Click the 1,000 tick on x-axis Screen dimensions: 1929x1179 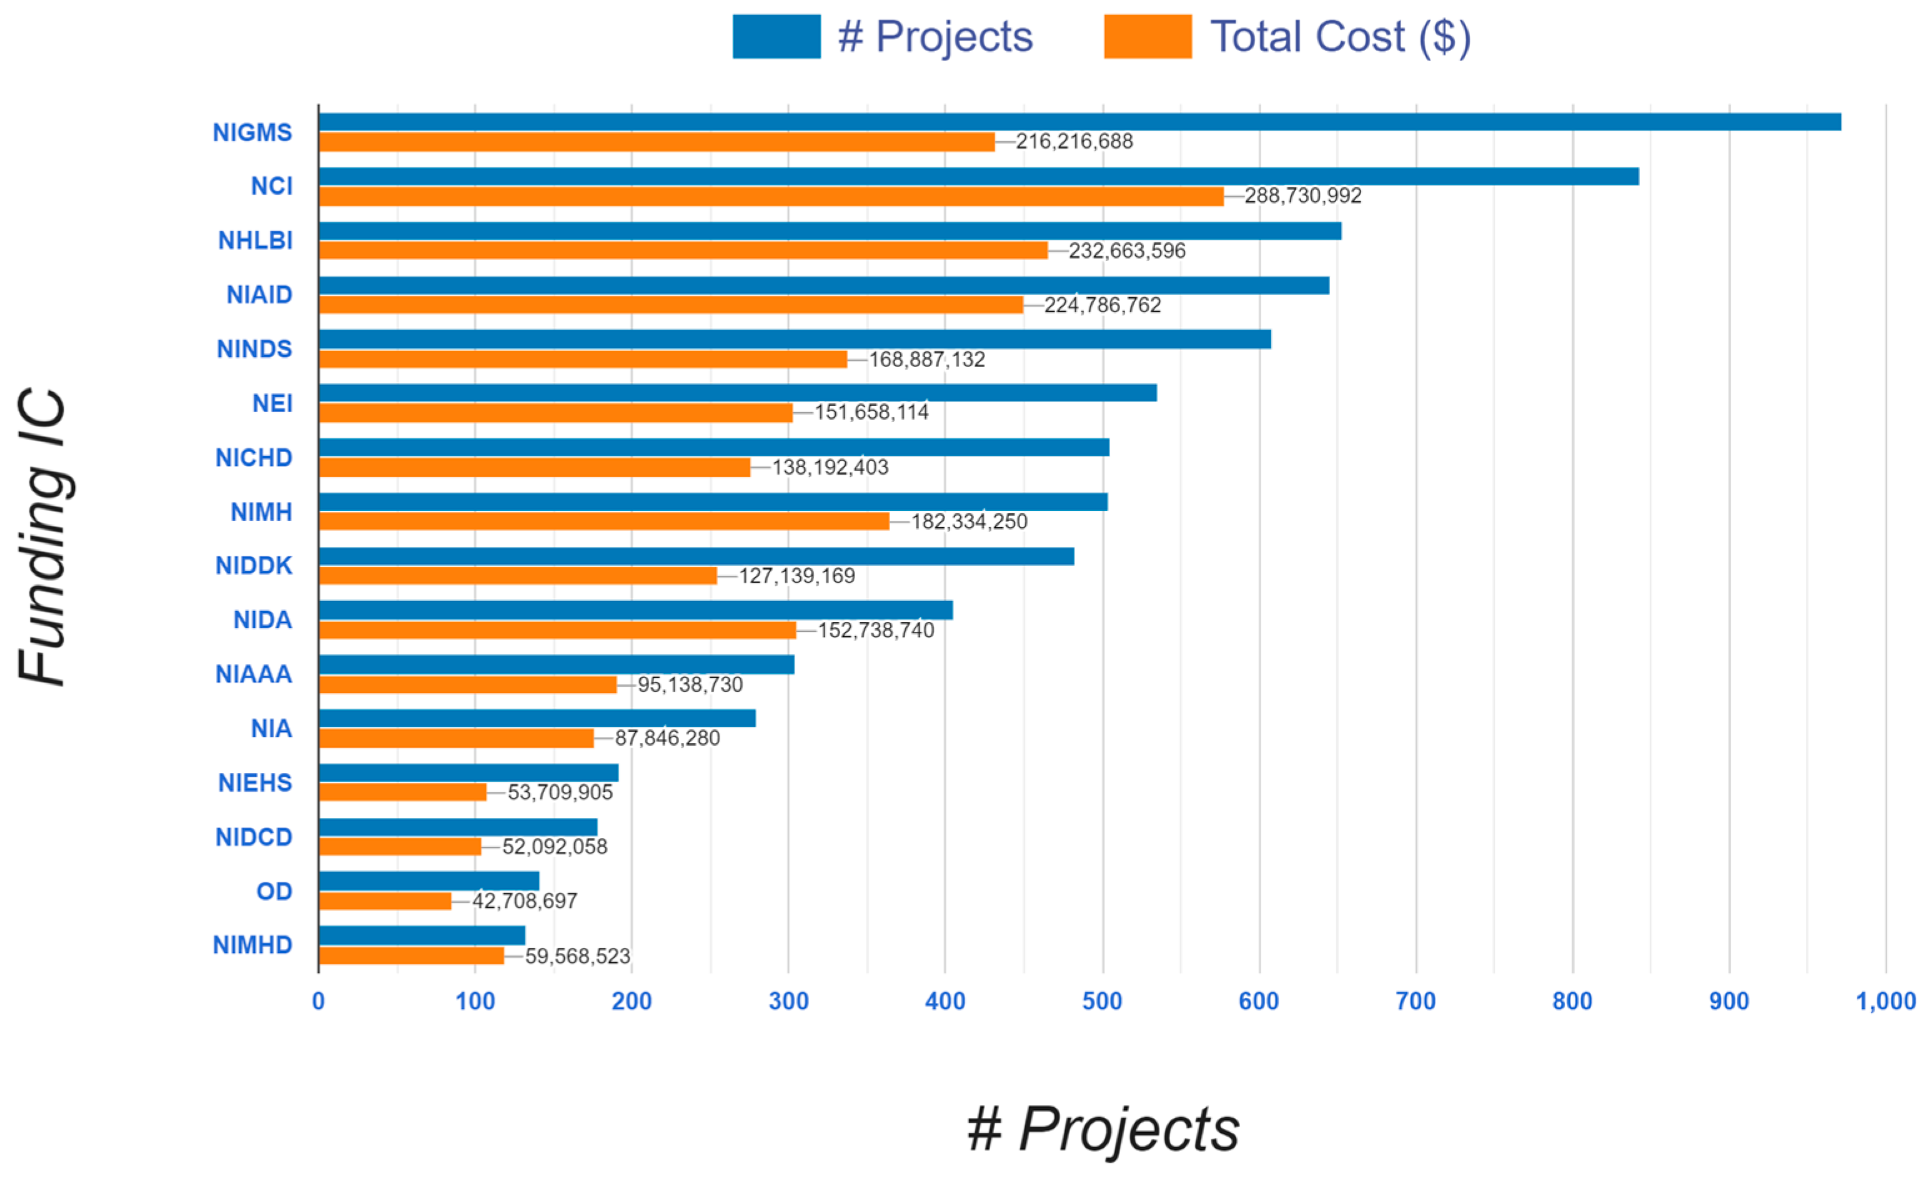click(x=1885, y=1001)
